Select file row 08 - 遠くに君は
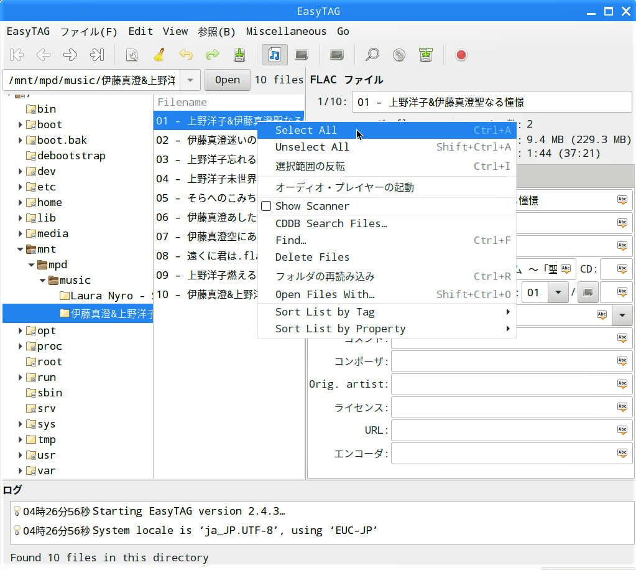Screen dimensions: 636x570 click(206, 256)
